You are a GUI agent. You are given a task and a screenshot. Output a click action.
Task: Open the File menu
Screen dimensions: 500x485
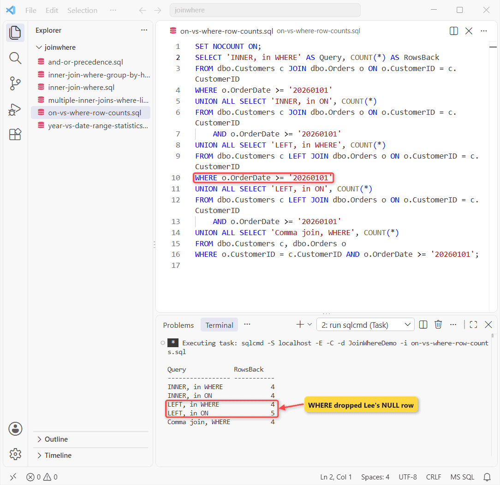pyautogui.click(x=30, y=10)
